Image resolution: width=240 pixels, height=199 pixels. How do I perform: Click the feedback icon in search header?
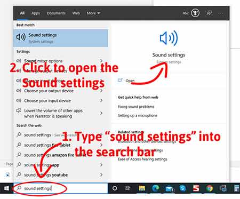[209, 13]
